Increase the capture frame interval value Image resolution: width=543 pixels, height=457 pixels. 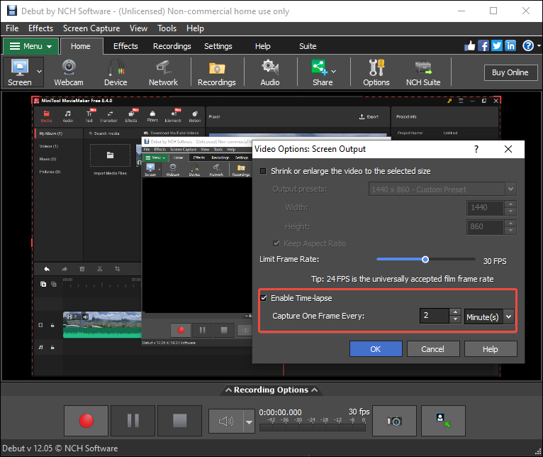[x=455, y=312]
